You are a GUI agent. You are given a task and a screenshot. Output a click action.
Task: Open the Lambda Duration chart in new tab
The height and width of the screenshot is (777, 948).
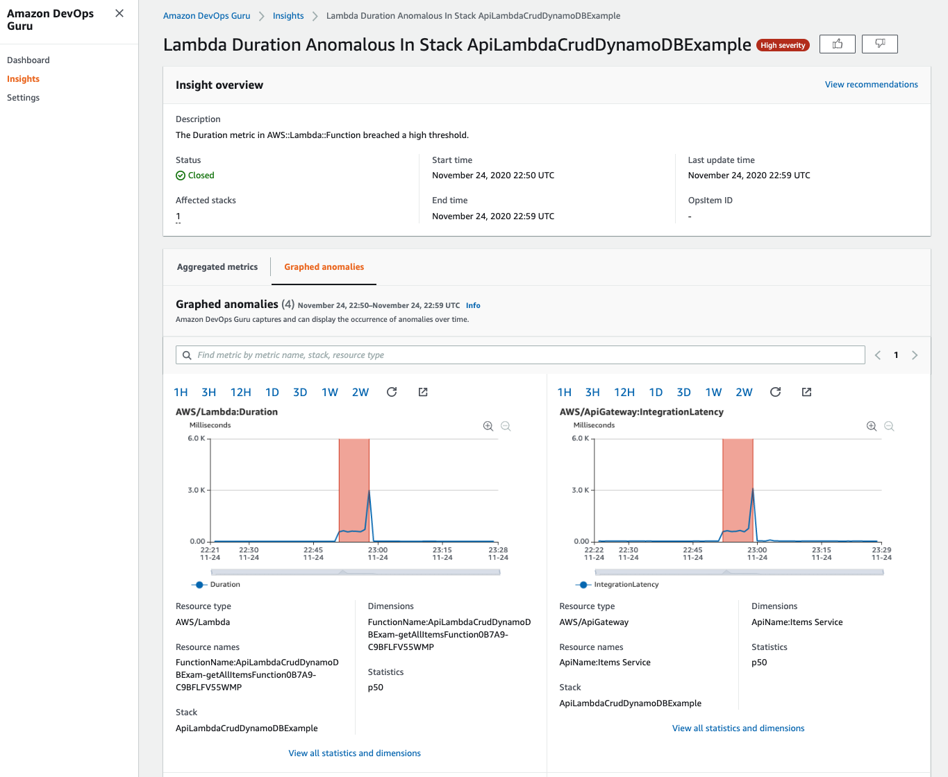pos(422,392)
